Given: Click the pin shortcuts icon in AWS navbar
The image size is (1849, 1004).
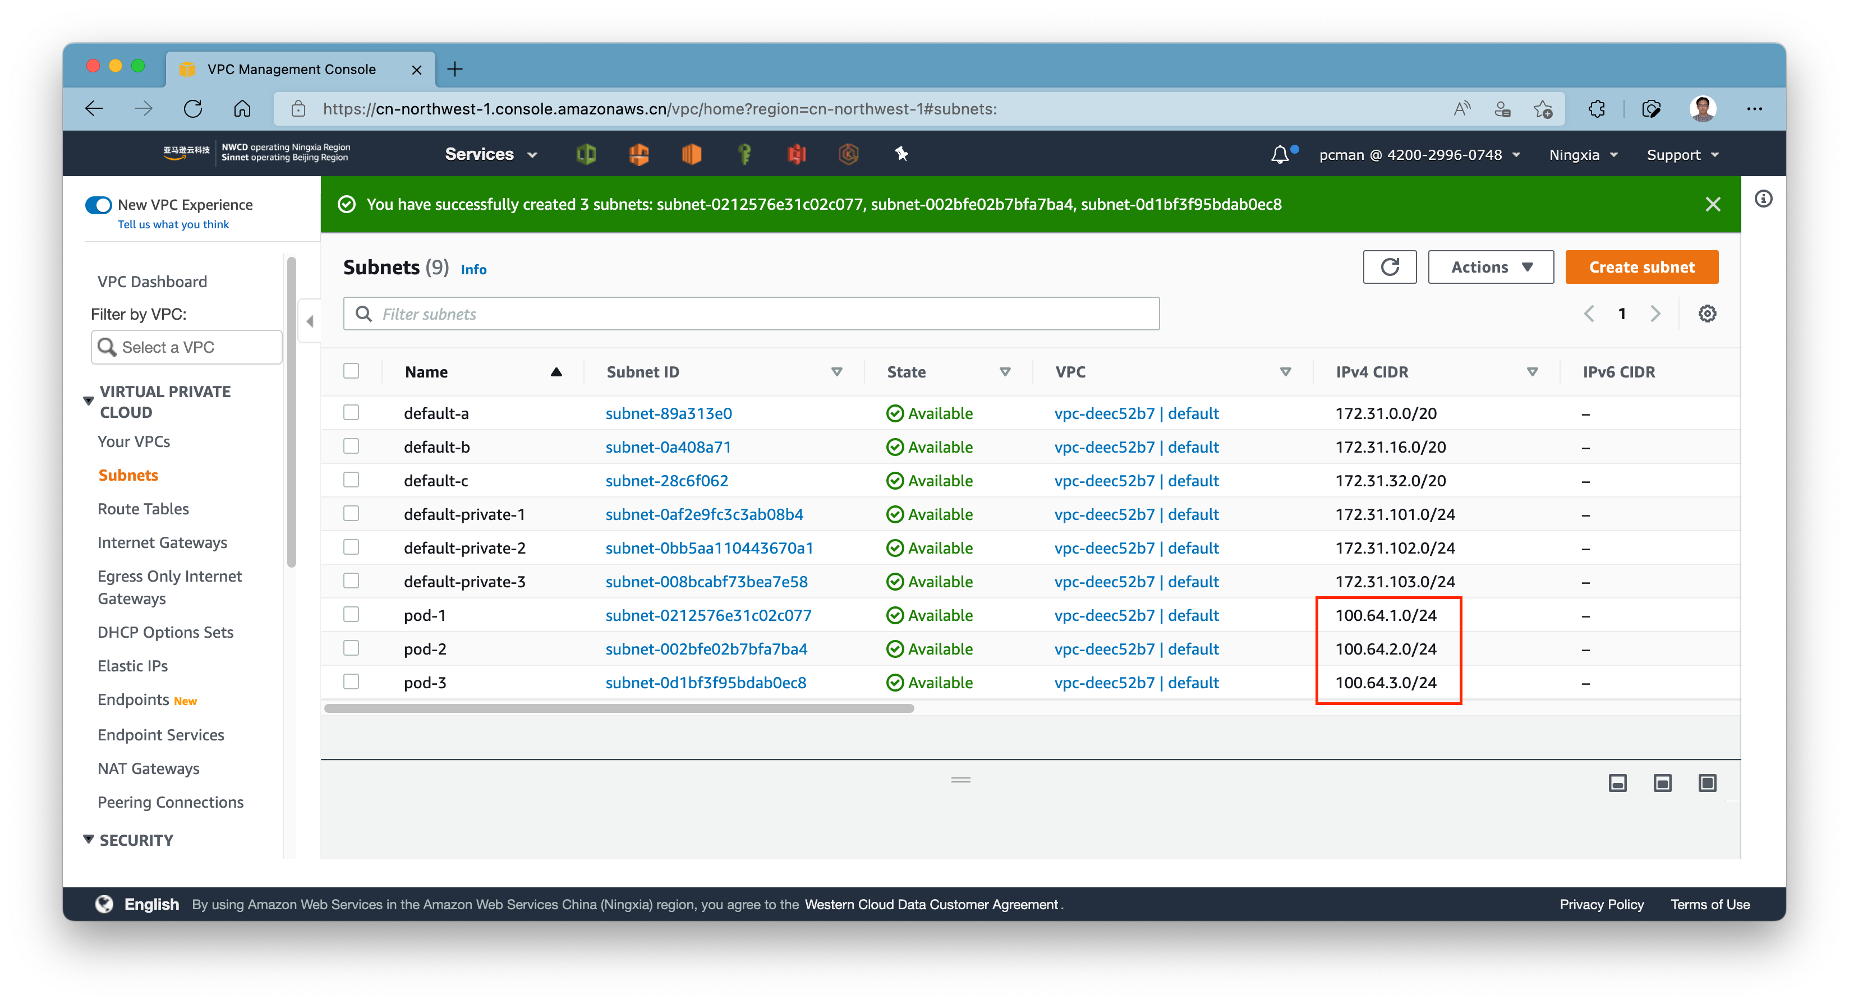Looking at the screenshot, I should 901,154.
